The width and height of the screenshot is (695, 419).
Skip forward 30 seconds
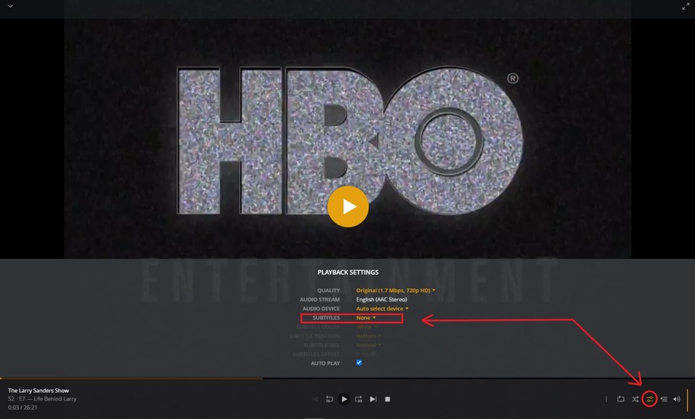click(359, 399)
